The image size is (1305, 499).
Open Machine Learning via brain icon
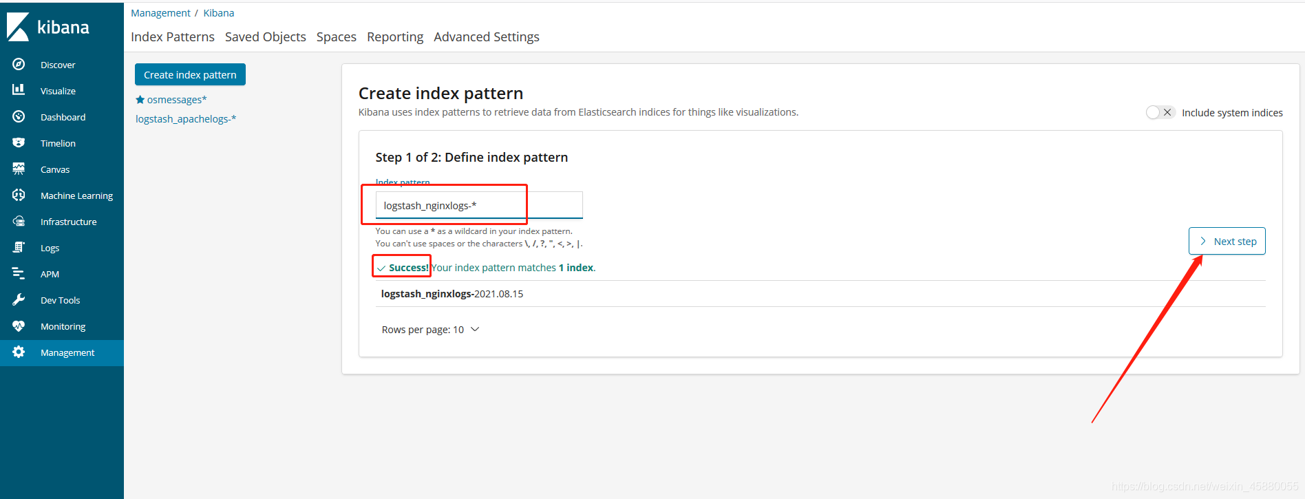pos(19,195)
